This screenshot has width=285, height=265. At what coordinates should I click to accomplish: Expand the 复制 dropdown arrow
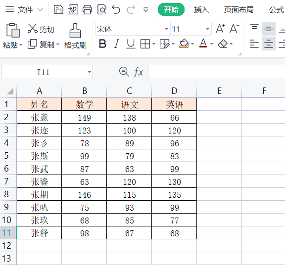(x=58, y=44)
